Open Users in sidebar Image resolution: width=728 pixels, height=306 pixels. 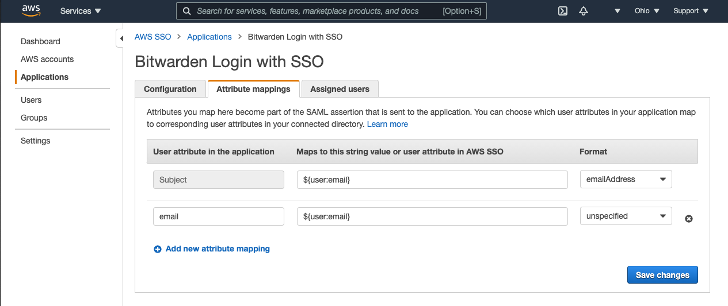click(x=31, y=100)
